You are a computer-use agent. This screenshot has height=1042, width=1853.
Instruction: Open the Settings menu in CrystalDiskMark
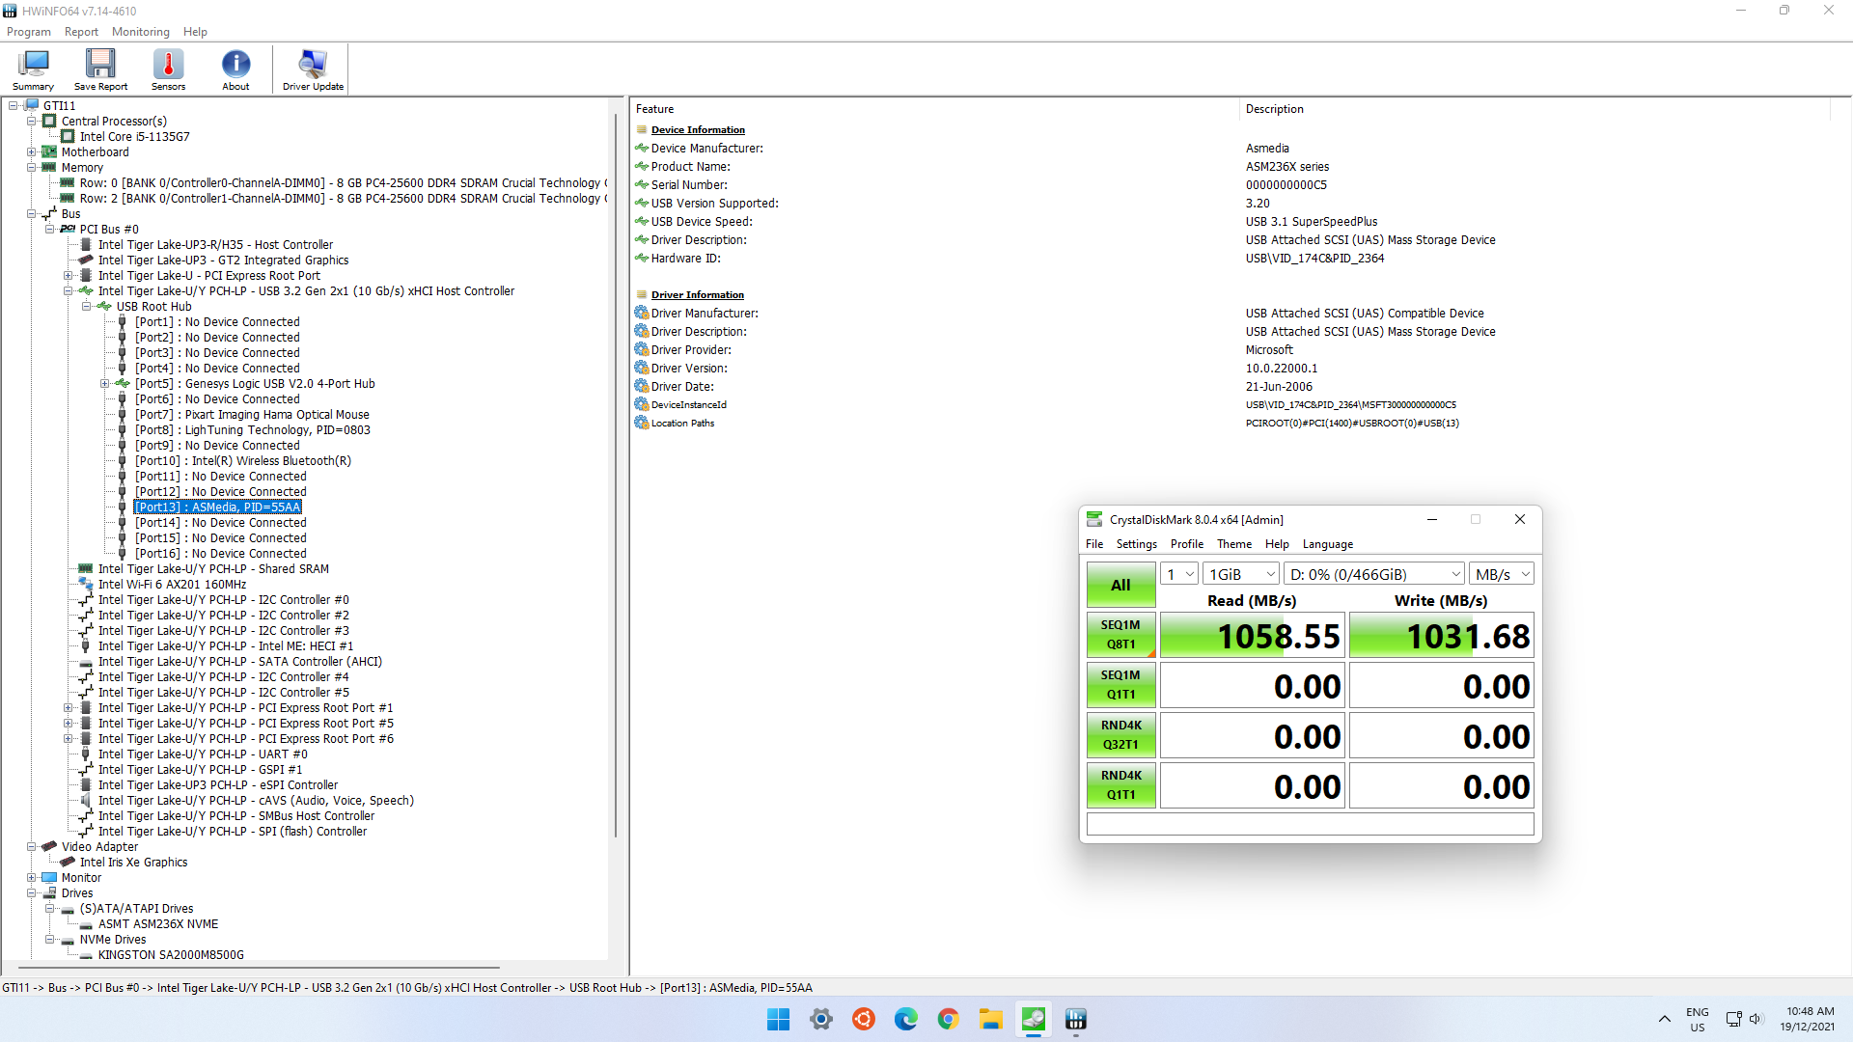(1136, 544)
